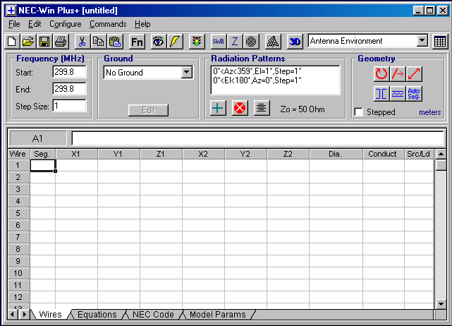
Task: Open the File menu
Action: click(x=14, y=24)
